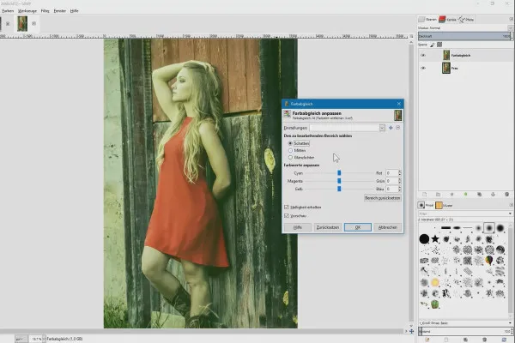Choose the Mitten range option
This screenshot has height=343, width=515.
coord(289,150)
